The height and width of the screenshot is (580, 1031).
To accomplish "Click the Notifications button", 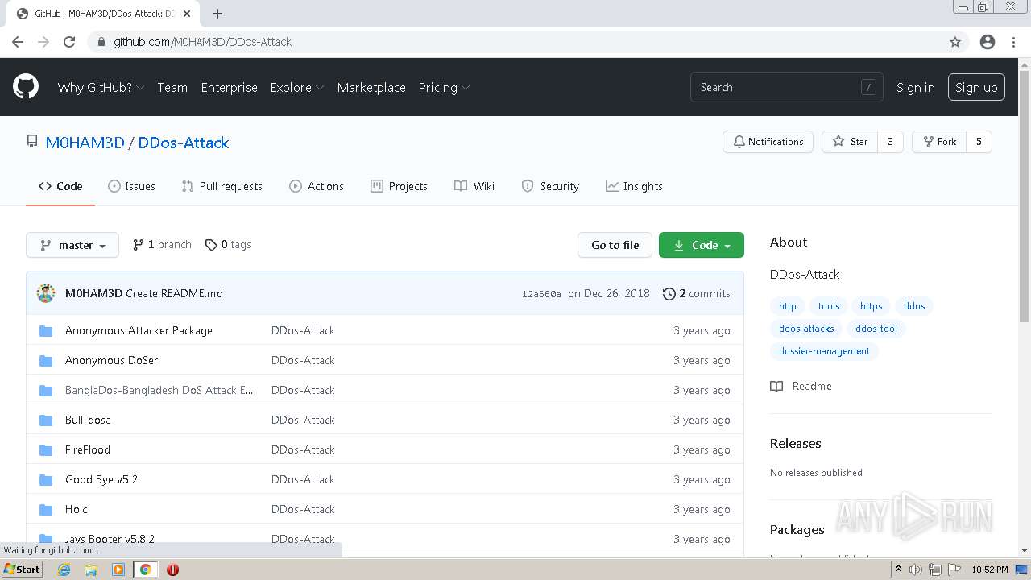I will [768, 142].
